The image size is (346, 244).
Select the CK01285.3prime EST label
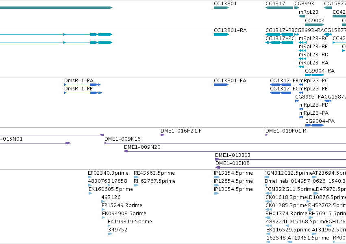[x=286, y=205]
